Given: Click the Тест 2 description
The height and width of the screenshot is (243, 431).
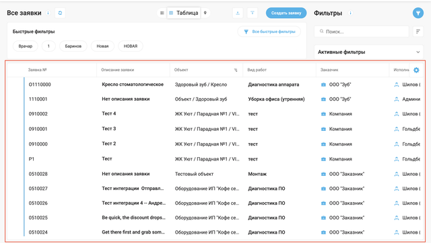Looking at the screenshot, I should (x=109, y=144).
